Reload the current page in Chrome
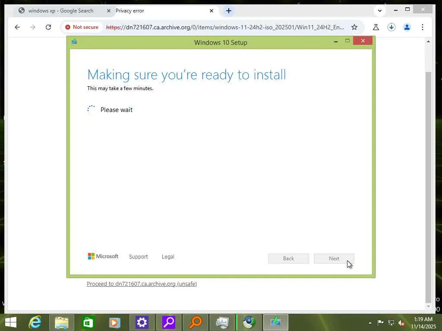Image resolution: width=442 pixels, height=331 pixels. [48, 27]
